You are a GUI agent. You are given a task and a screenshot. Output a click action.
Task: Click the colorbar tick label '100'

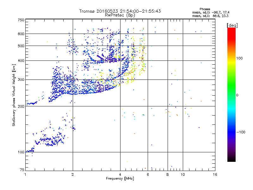click(239, 58)
